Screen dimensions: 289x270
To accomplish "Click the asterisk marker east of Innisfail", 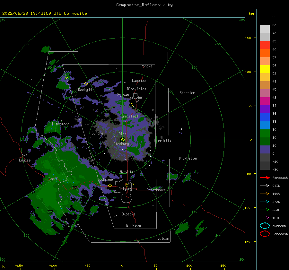I will [x=153, y=110].
